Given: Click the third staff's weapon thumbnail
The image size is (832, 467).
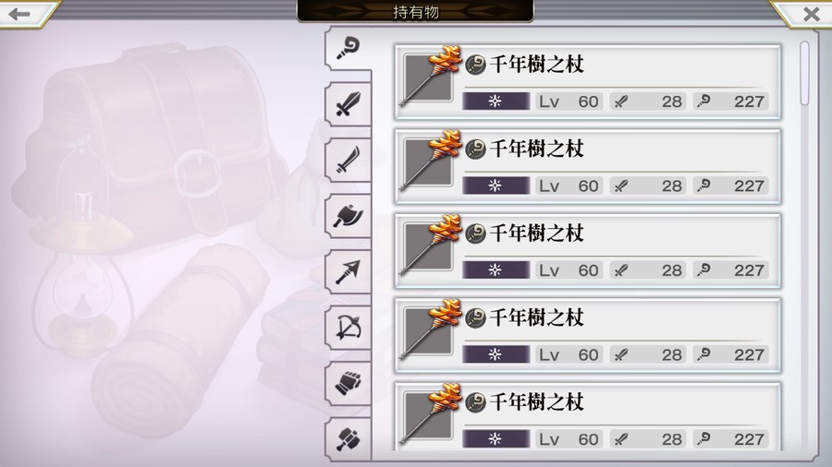Looking at the screenshot, I should tap(429, 245).
